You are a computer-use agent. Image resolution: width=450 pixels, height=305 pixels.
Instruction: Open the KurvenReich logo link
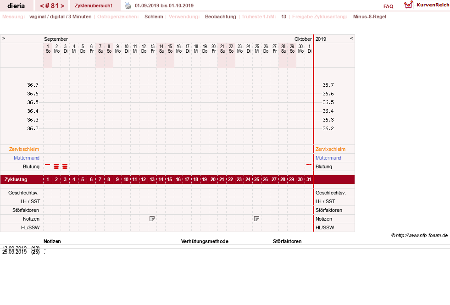point(427,5)
